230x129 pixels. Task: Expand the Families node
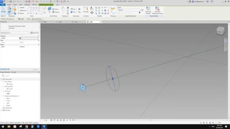1,110
